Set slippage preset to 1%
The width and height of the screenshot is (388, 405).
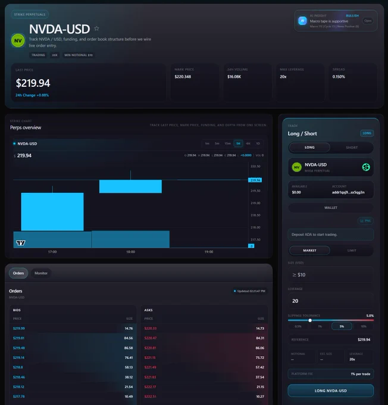(x=320, y=326)
